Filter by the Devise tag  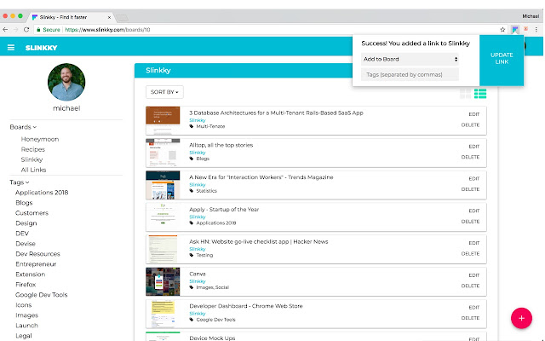[x=26, y=244]
